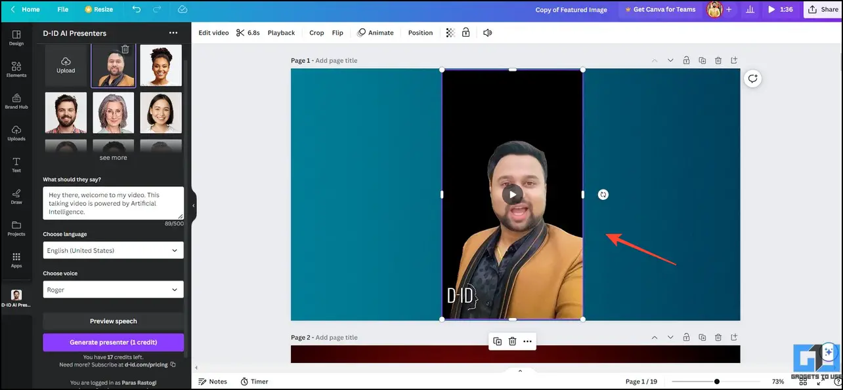843x390 pixels.
Task: Duplicate the selected video from the floating toolbar
Action: click(497, 341)
